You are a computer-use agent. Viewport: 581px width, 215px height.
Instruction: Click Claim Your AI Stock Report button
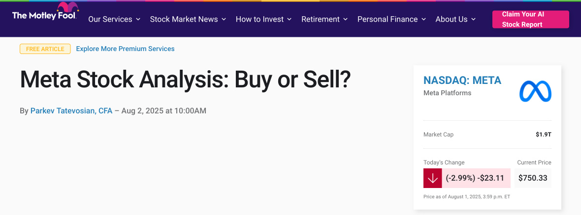pyautogui.click(x=531, y=19)
